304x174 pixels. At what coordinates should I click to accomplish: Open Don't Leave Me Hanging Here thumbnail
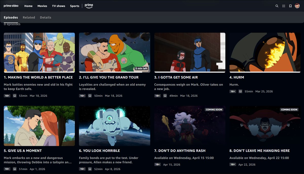tap(265, 126)
